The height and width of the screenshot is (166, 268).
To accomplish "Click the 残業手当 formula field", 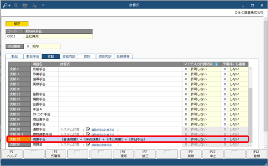I will click(x=120, y=139).
